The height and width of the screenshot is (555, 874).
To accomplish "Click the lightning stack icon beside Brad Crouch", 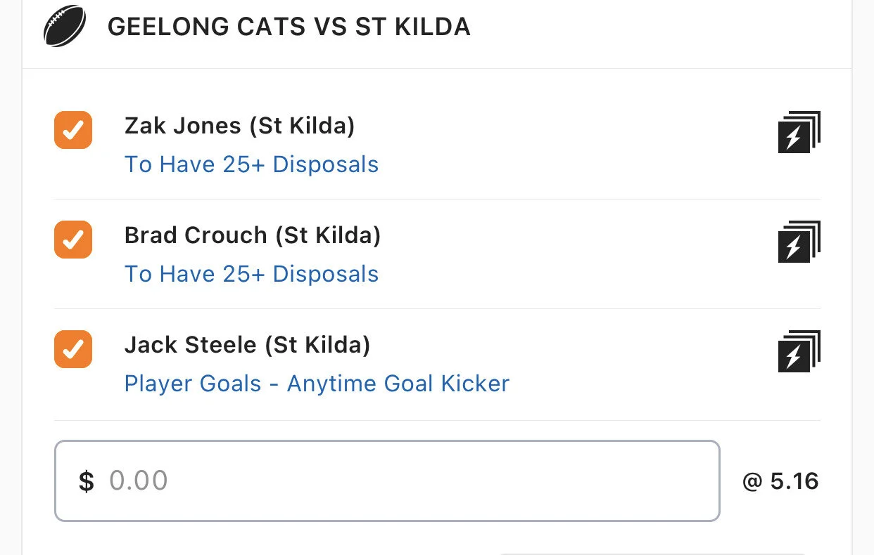I will pos(799,242).
